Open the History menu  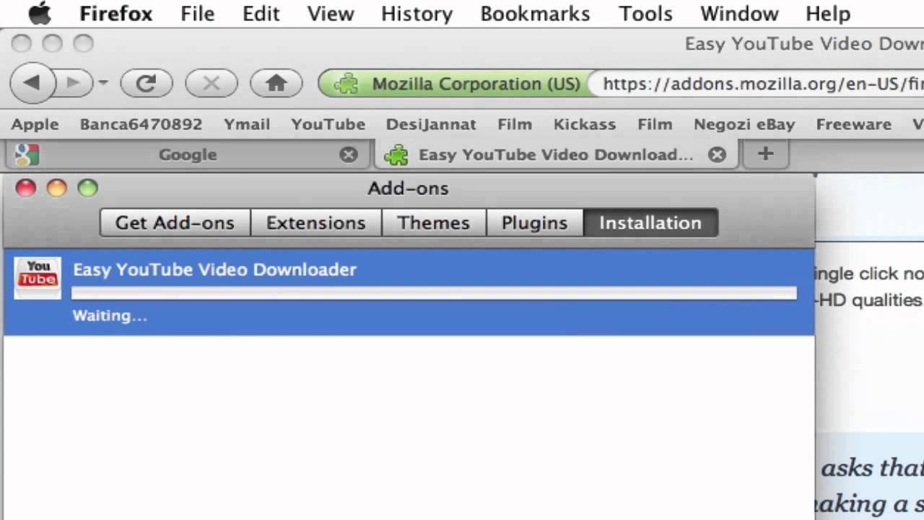click(417, 14)
